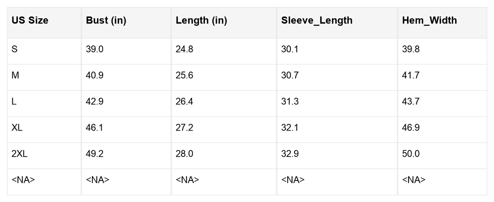The height and width of the screenshot is (202, 494).
Task: Click length value 25.6
Action: [184, 75]
